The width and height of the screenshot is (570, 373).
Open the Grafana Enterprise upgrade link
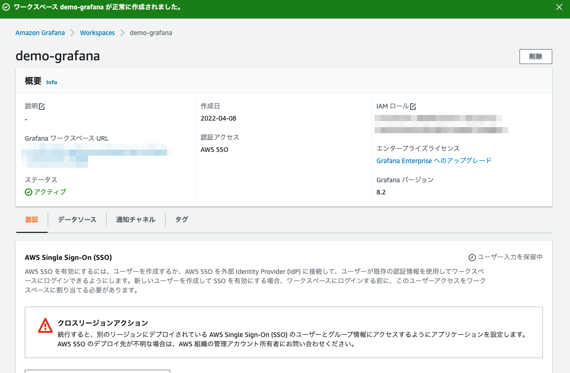point(434,160)
